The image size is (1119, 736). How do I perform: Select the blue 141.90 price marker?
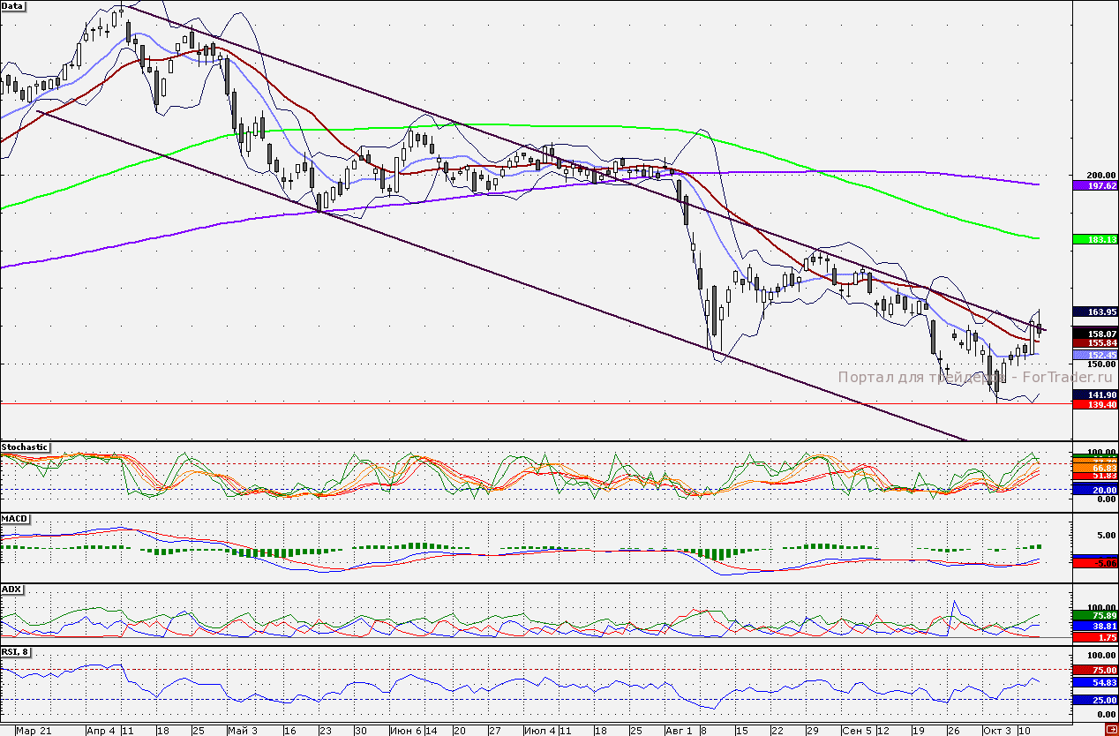coord(1095,394)
